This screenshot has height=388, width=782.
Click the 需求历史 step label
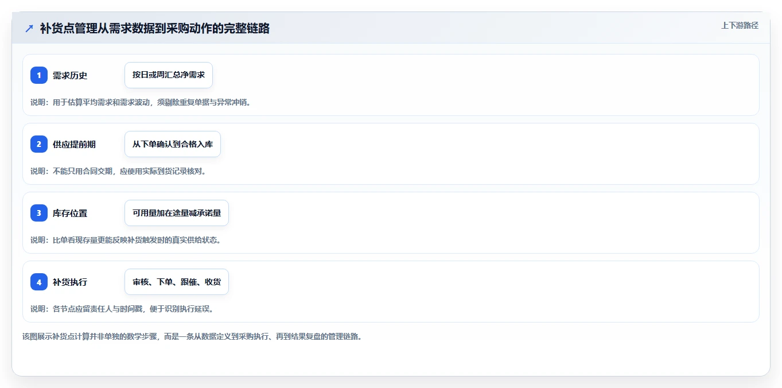click(70, 76)
